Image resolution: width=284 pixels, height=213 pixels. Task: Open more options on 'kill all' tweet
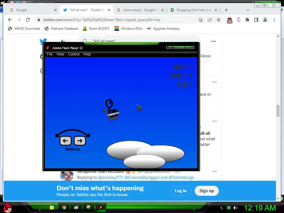click(x=214, y=121)
